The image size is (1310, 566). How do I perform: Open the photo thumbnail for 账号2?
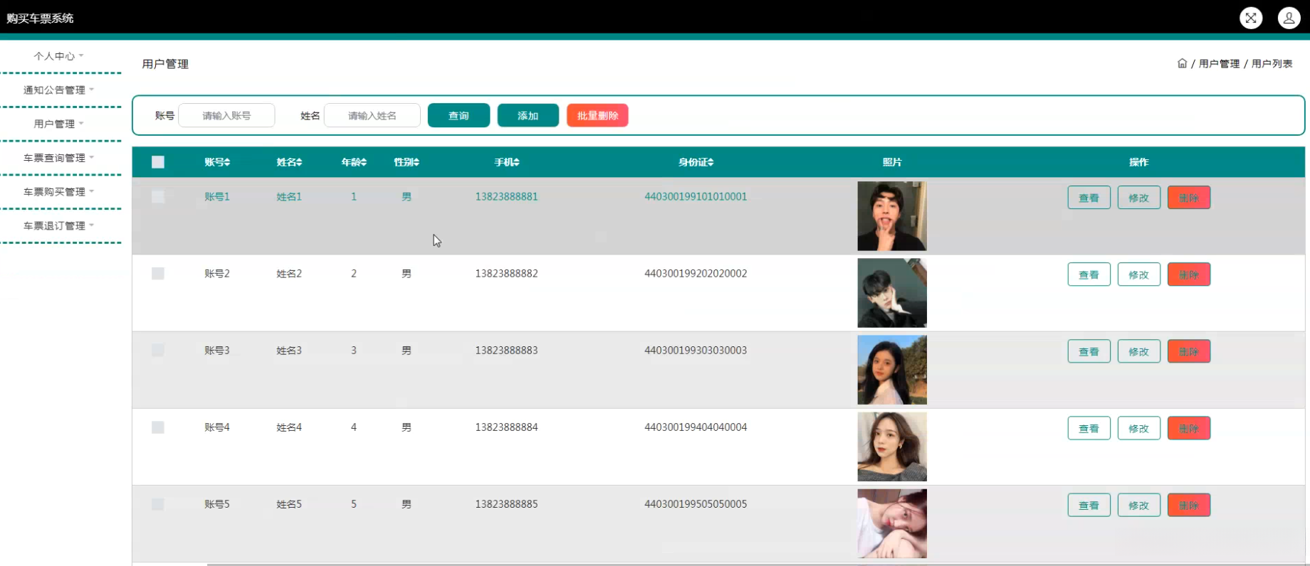pyautogui.click(x=892, y=293)
